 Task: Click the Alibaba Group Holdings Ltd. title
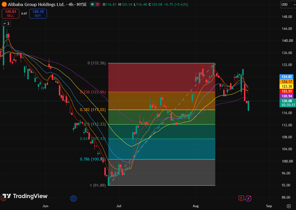coord(36,4)
